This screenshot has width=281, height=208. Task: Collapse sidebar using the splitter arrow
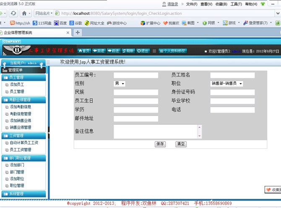pos(48,132)
